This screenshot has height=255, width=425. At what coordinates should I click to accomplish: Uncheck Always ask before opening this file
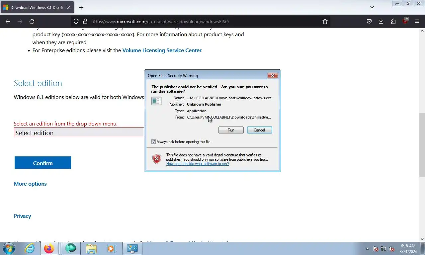pos(153,142)
